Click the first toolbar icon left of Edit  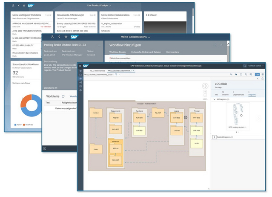[x=231, y=74]
